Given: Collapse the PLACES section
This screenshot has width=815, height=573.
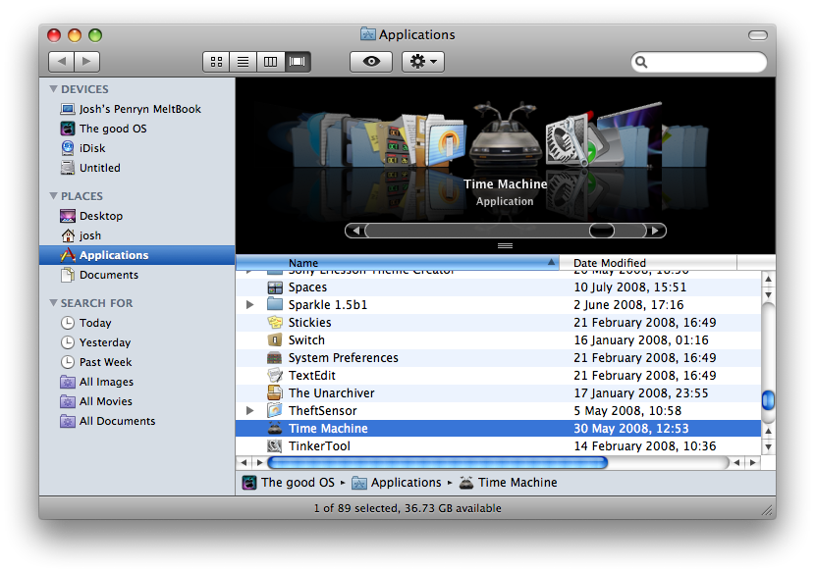Looking at the screenshot, I should 53,196.
